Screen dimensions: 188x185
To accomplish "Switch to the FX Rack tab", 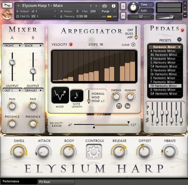I will point(56,182).
